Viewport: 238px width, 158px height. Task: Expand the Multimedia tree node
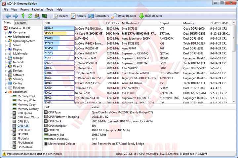pos(6,54)
